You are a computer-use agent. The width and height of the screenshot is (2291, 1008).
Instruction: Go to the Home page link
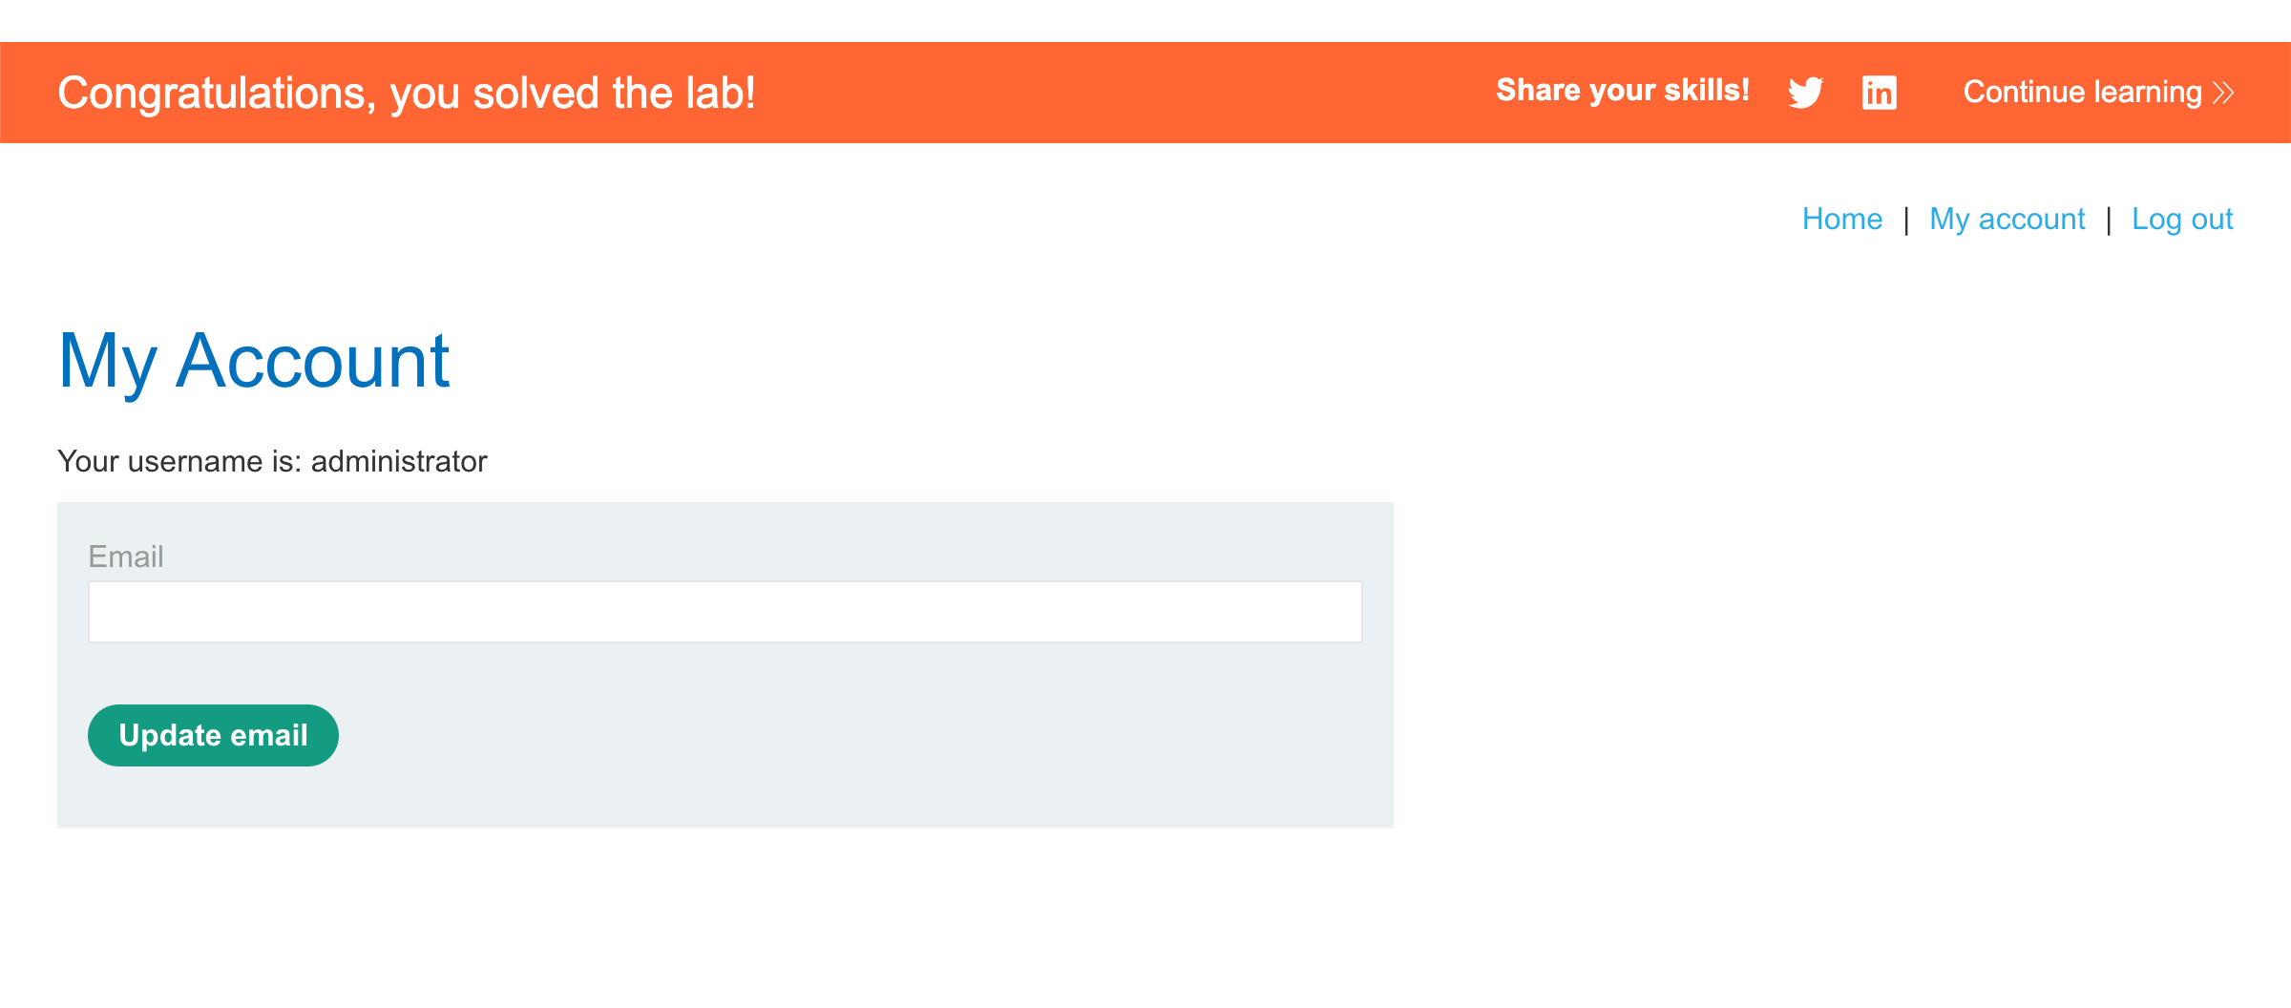coord(1841,220)
